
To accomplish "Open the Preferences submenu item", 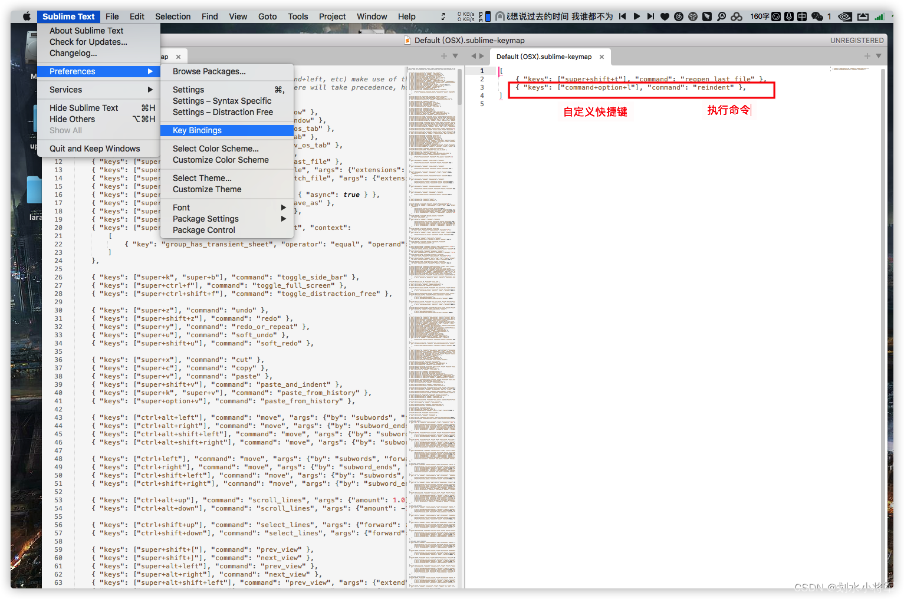I will tap(99, 71).
